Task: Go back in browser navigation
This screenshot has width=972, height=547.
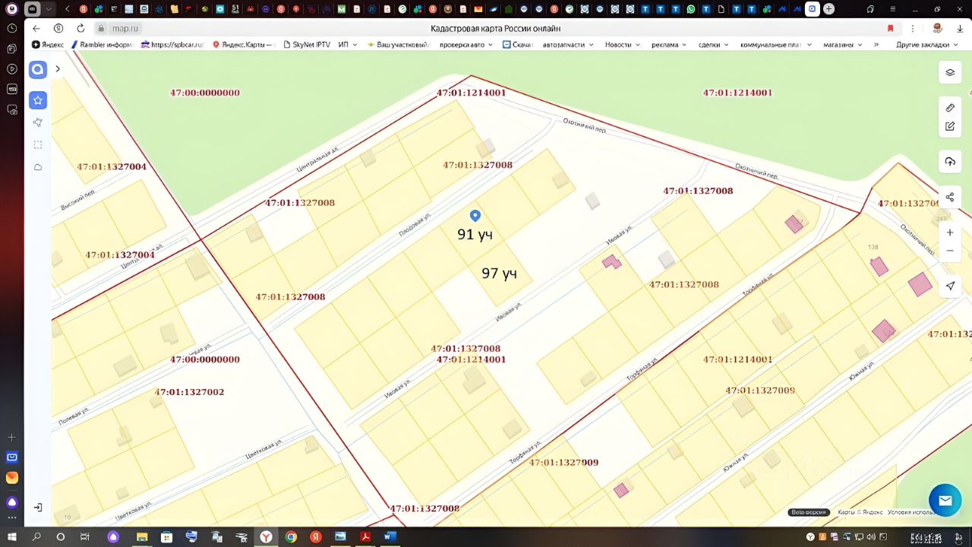Action: tap(36, 28)
